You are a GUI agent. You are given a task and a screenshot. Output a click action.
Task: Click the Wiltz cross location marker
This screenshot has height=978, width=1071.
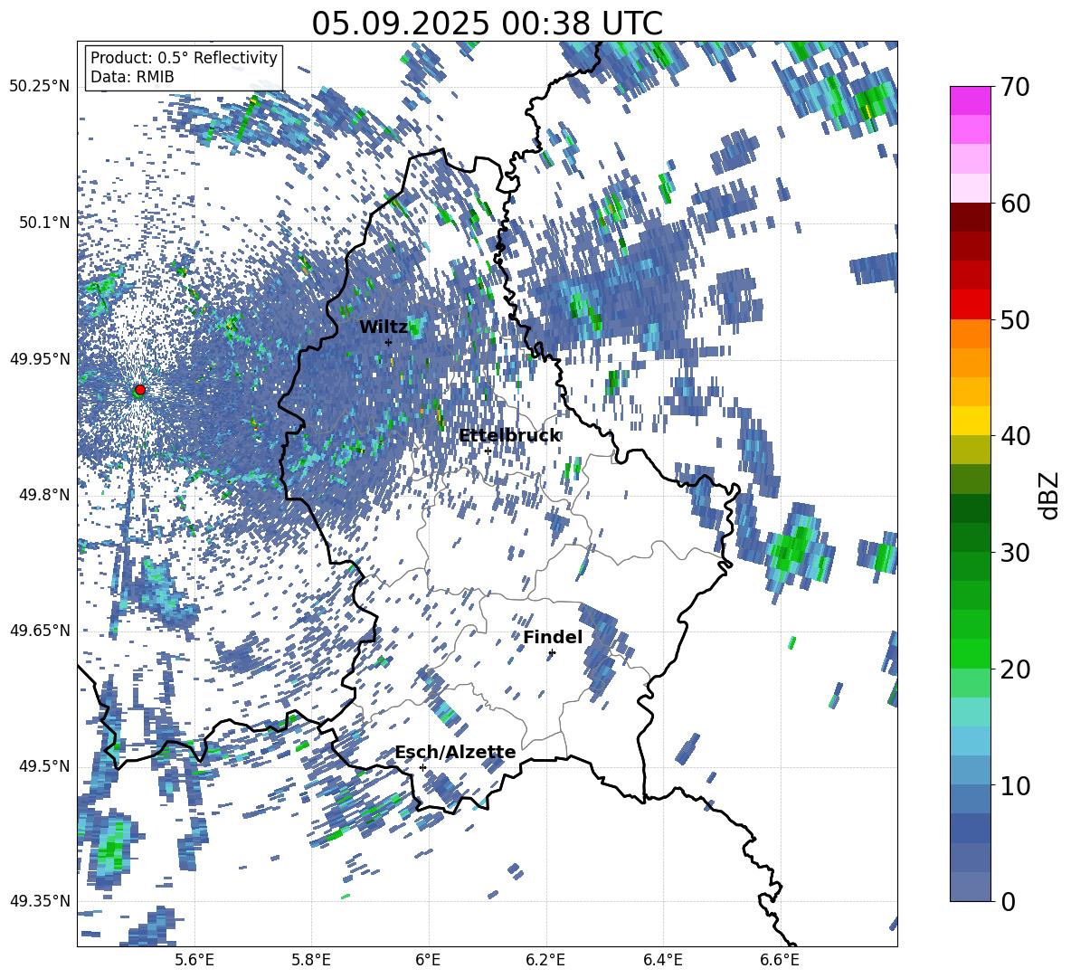click(389, 342)
